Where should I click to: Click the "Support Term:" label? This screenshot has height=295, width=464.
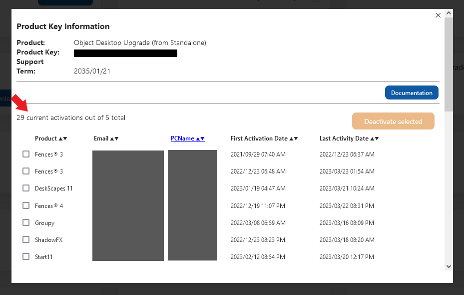[30, 66]
